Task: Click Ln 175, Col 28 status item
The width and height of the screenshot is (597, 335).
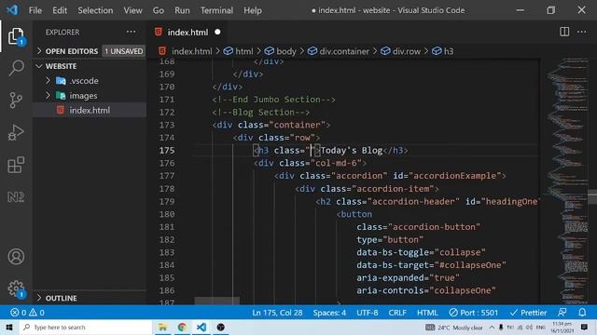Action: 277,313
